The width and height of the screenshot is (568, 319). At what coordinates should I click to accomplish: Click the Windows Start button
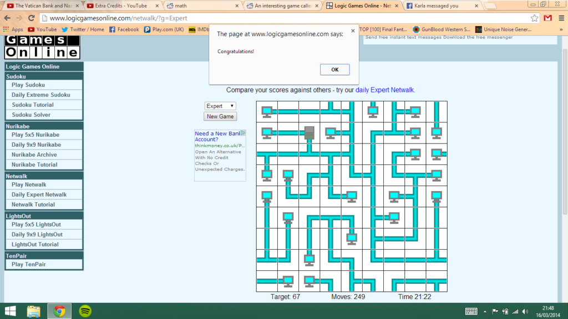pyautogui.click(x=11, y=311)
